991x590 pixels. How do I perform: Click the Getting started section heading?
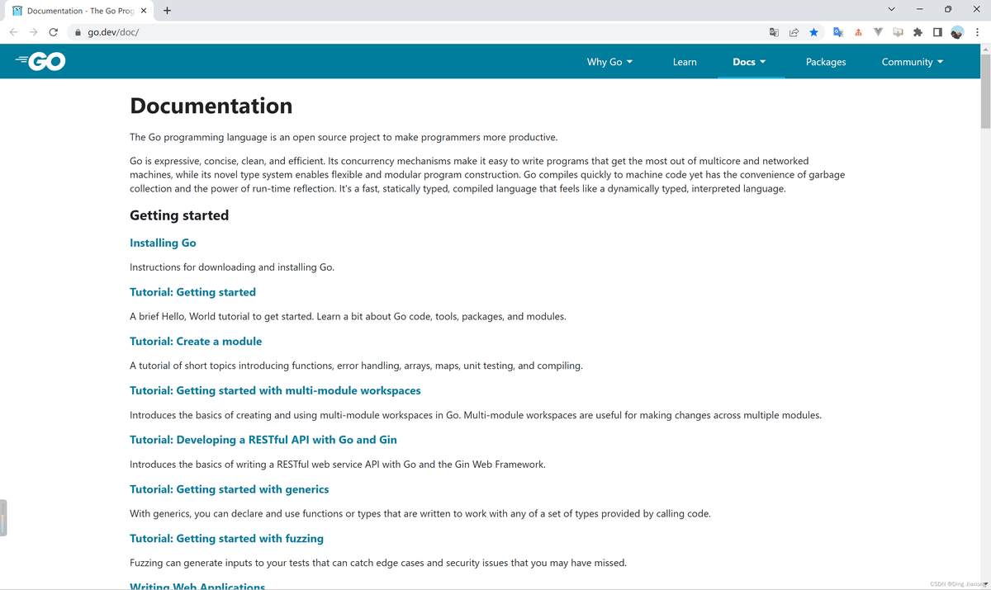pos(179,215)
